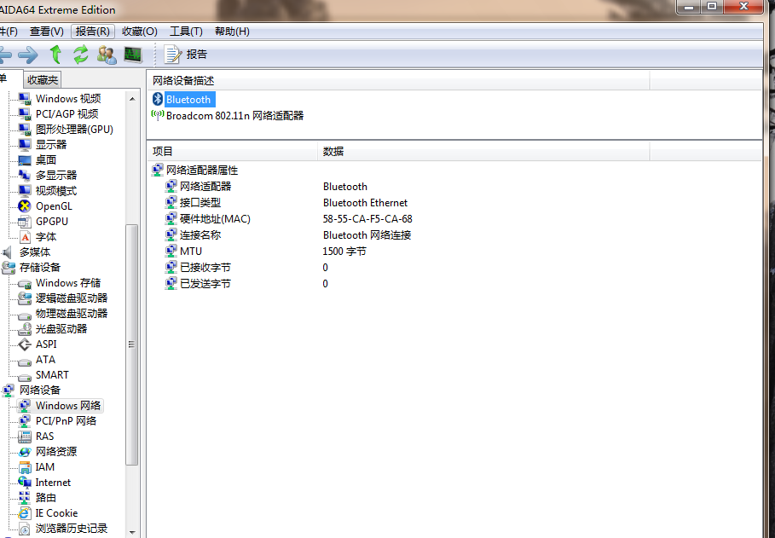
Task: Click the 项目 column header
Action: pyautogui.click(x=232, y=151)
